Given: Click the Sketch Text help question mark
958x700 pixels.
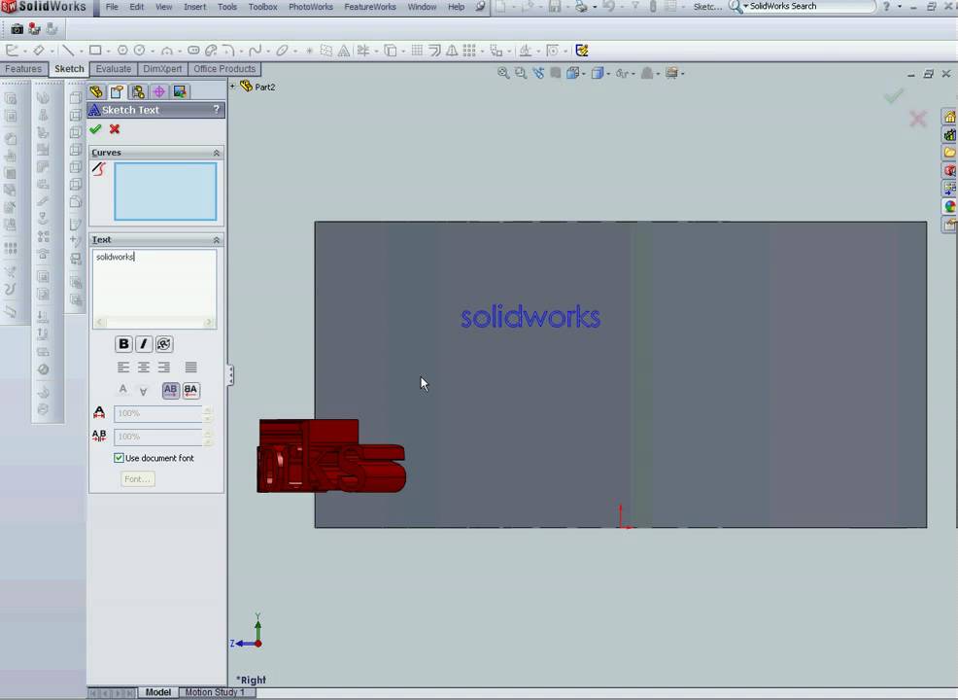Looking at the screenshot, I should coord(217,110).
